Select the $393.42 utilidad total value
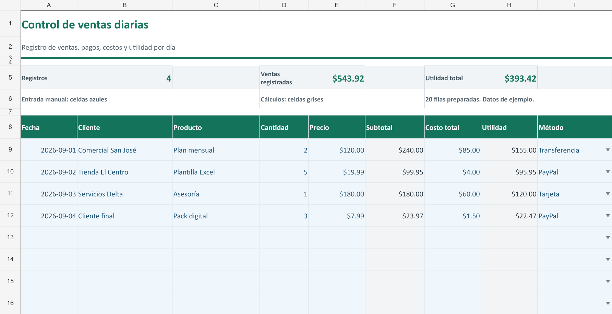Screen dimensions: 612x314 pyautogui.click(x=520, y=78)
